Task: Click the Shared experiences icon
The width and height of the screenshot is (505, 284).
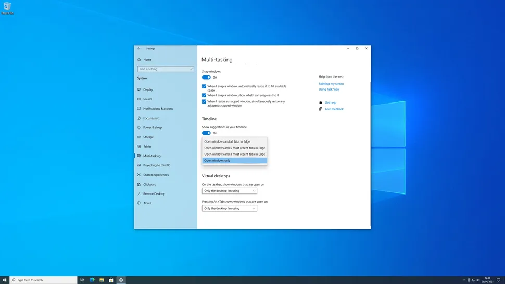Action: [139, 175]
